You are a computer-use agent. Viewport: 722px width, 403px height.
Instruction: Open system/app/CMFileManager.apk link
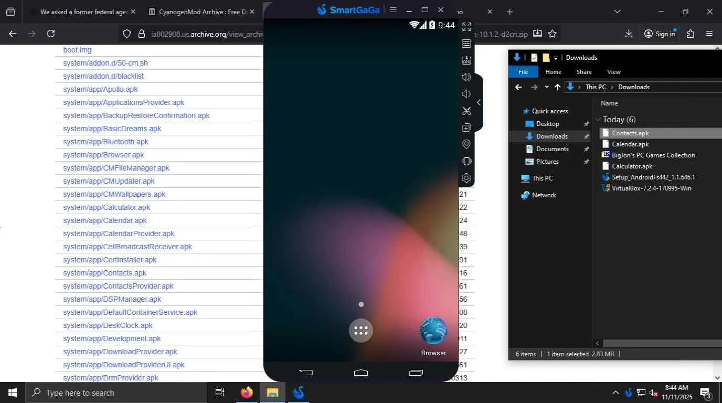(116, 168)
